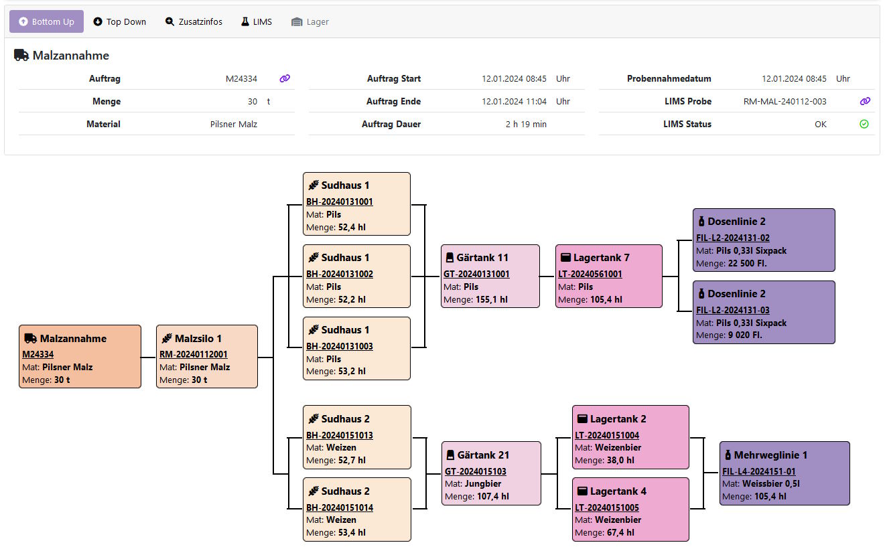Click the tank icon on Gärtank 11 node
This screenshot has height=555, width=885.
450,258
